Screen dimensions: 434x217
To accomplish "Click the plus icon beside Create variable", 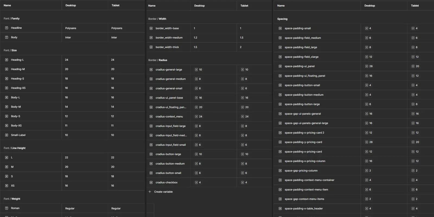I will click(x=150, y=192).
